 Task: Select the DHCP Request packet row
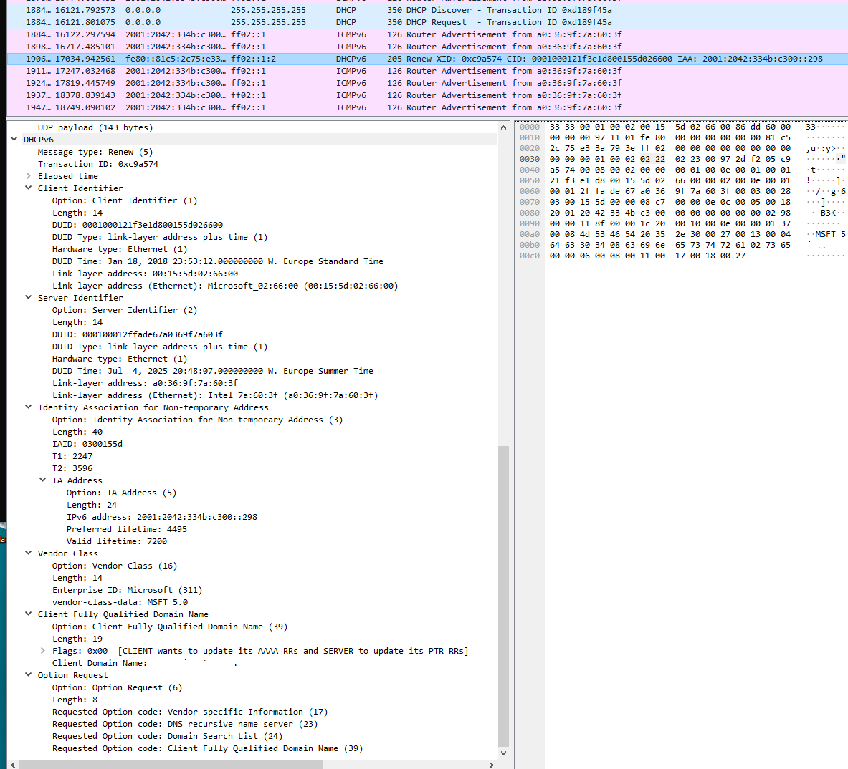pyautogui.click(x=427, y=22)
